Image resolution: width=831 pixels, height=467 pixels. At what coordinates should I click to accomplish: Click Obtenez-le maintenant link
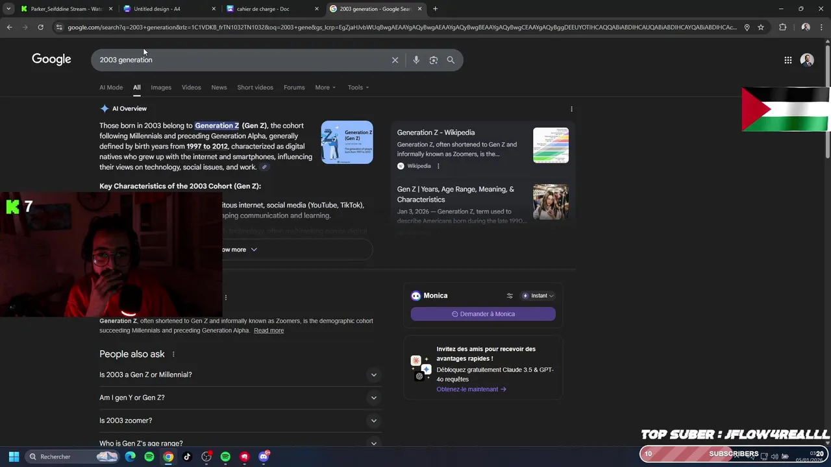coord(471,389)
